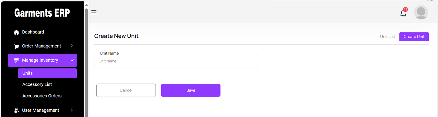Click the User Management people icon
The height and width of the screenshot is (117, 438).
16,110
